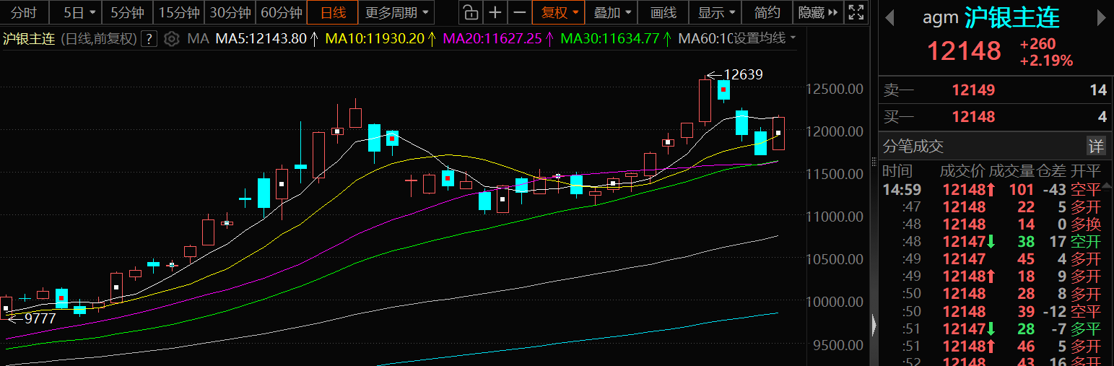Toggle the 简约 simplified view mode

[x=767, y=12]
